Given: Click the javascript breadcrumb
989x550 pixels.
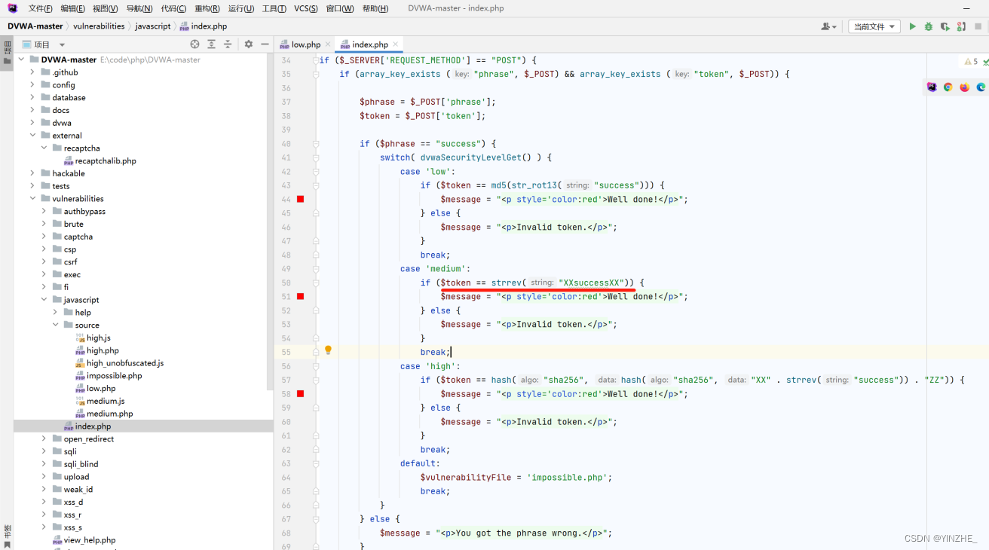Looking at the screenshot, I should [x=153, y=26].
